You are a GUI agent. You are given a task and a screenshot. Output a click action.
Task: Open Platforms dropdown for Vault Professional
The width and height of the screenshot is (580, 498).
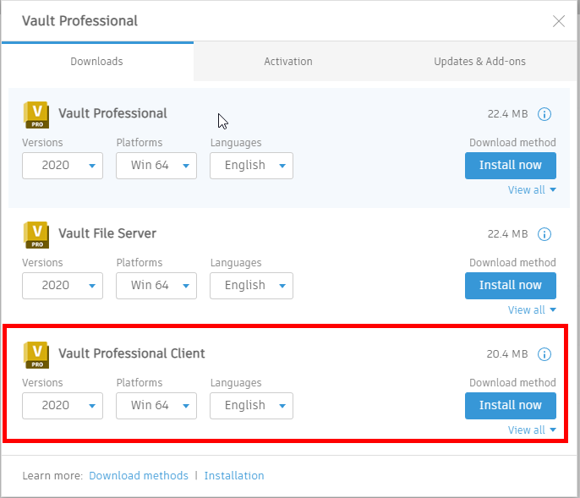click(156, 166)
